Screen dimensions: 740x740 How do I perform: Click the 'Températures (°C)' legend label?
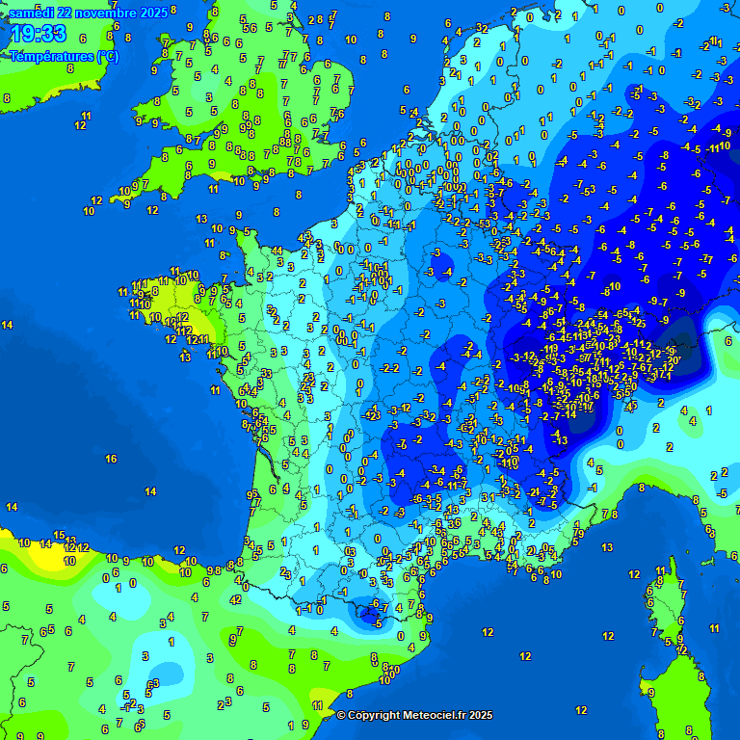[64, 56]
